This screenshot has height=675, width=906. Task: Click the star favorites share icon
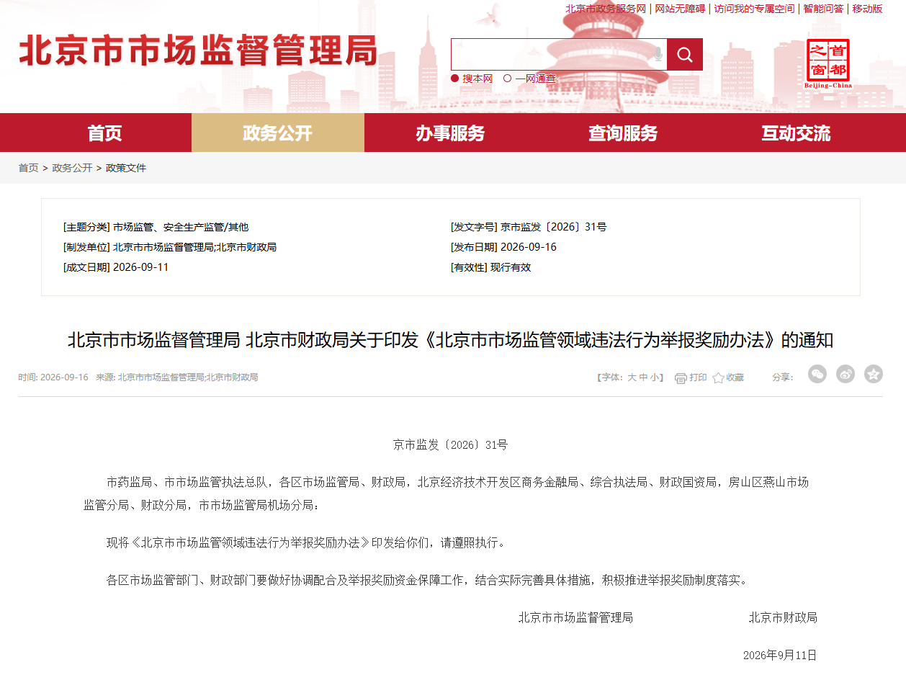click(874, 374)
